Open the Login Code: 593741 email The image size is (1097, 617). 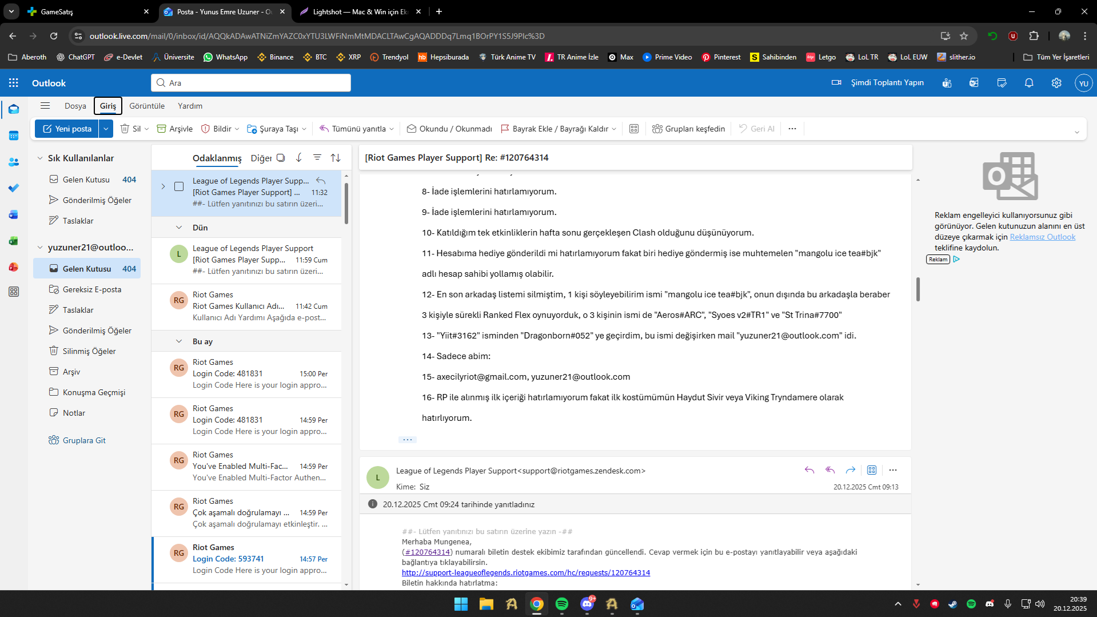(247, 559)
